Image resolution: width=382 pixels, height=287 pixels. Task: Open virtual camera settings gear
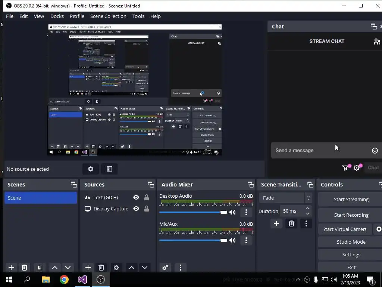379,229
